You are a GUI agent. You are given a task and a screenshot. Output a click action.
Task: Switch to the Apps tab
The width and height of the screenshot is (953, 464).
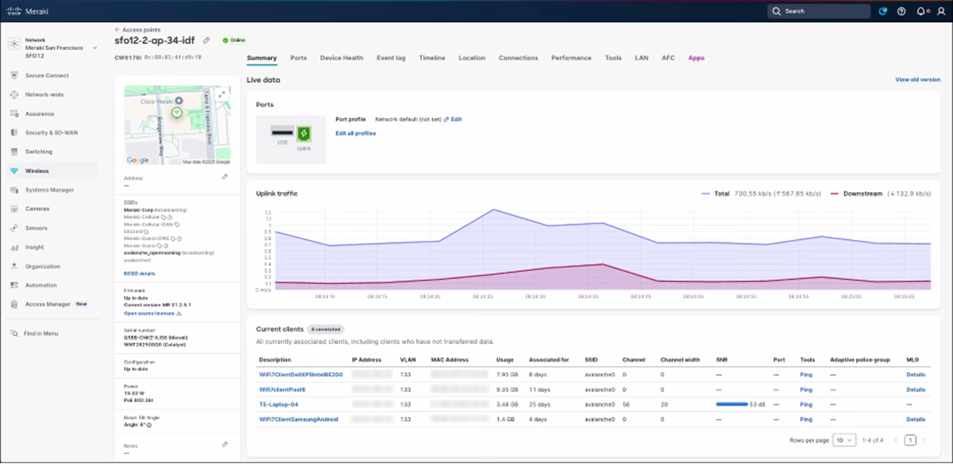(697, 58)
